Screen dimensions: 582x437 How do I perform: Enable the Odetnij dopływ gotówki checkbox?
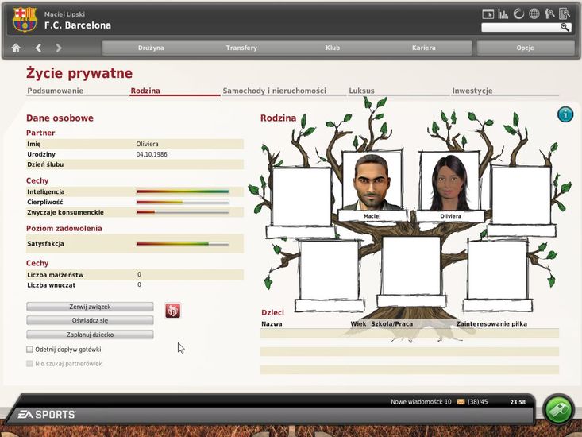(29, 349)
